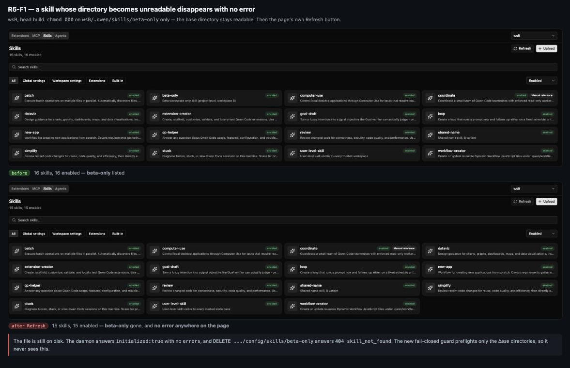Open wsB workspace dropdown in 15-skills panel
Image resolution: width=570 pixels, height=368 pixels.
[534, 189]
